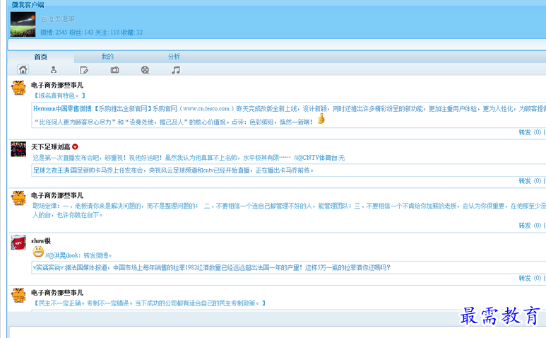The width and height of the screenshot is (546, 338).
Task: Open show根 username link
Action: [41, 241]
